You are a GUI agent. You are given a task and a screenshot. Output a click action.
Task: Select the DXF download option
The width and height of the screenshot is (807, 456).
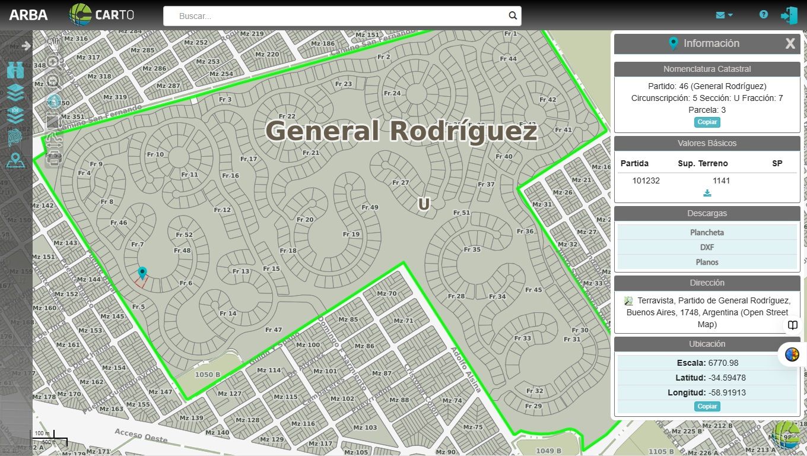click(x=707, y=248)
